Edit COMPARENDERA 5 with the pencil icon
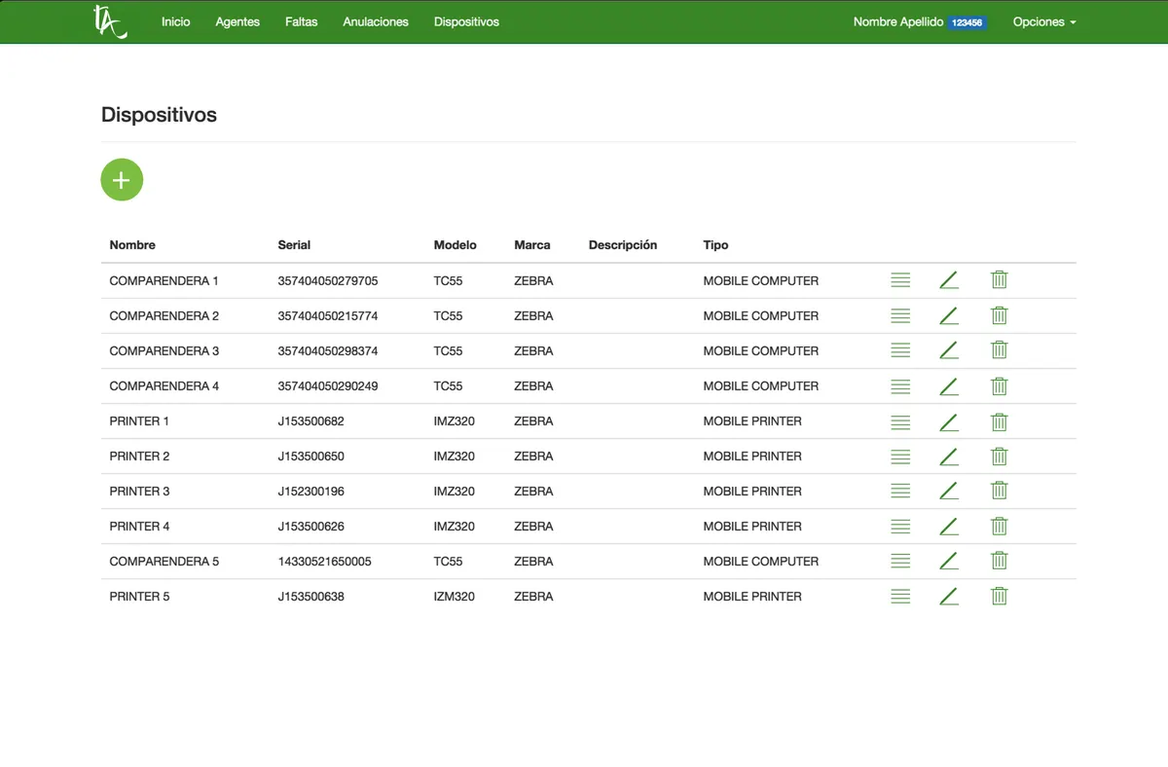 tap(949, 561)
